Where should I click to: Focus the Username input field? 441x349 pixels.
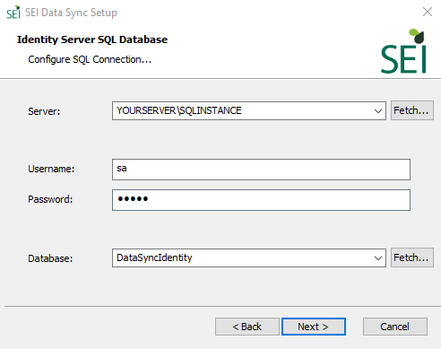[x=261, y=170]
